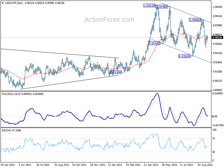Select the 1.00630 price label
This screenshot has width=224, height=168.
coord(149,6)
